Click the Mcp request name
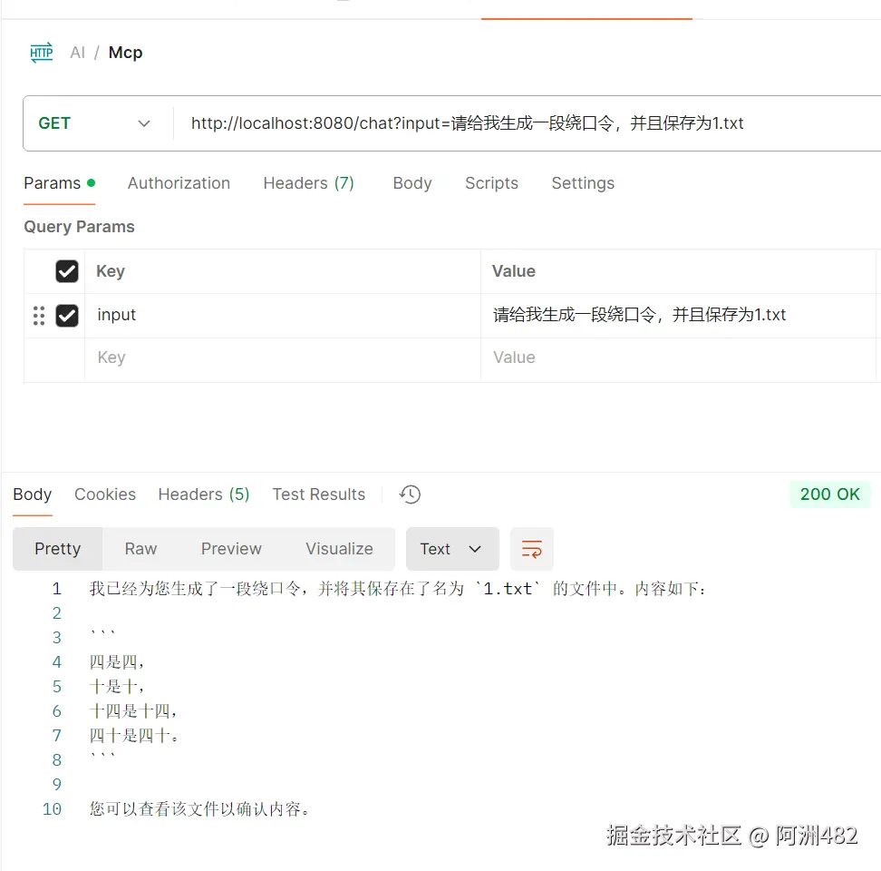The image size is (881, 871). tap(125, 53)
